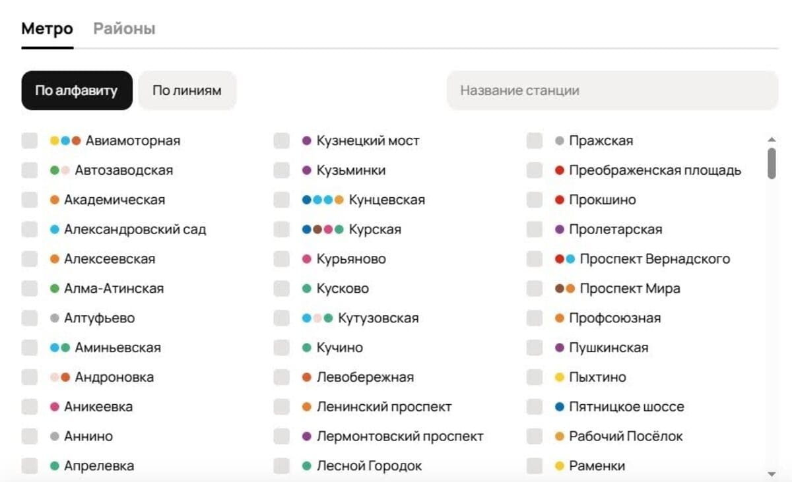Check the Проспект Мира station checkbox
The image size is (792, 482).
point(534,288)
